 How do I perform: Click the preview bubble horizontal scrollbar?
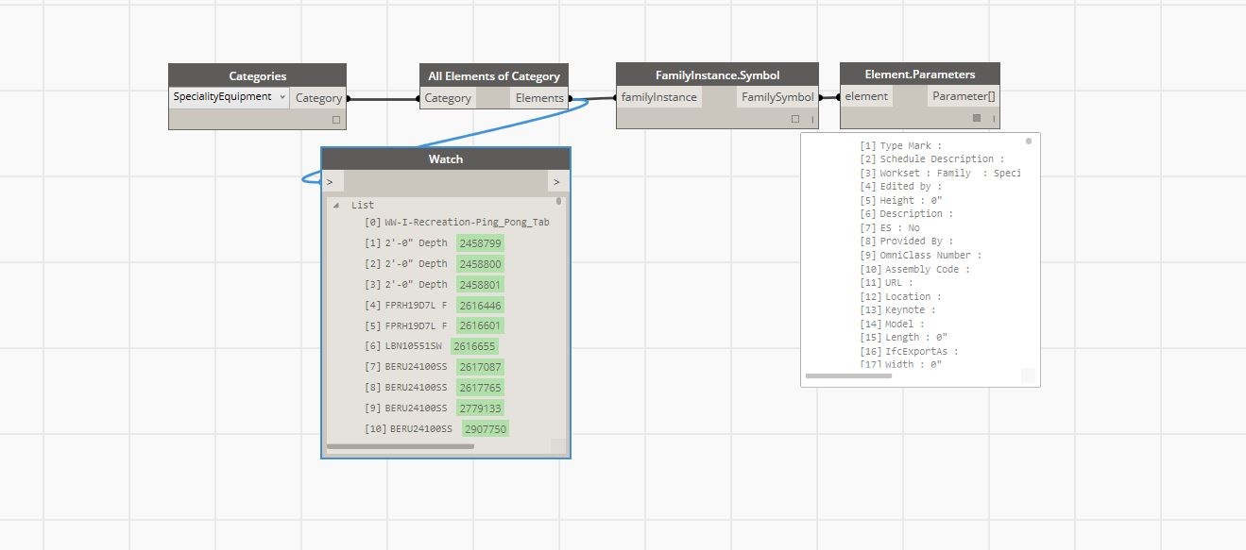[x=848, y=375]
